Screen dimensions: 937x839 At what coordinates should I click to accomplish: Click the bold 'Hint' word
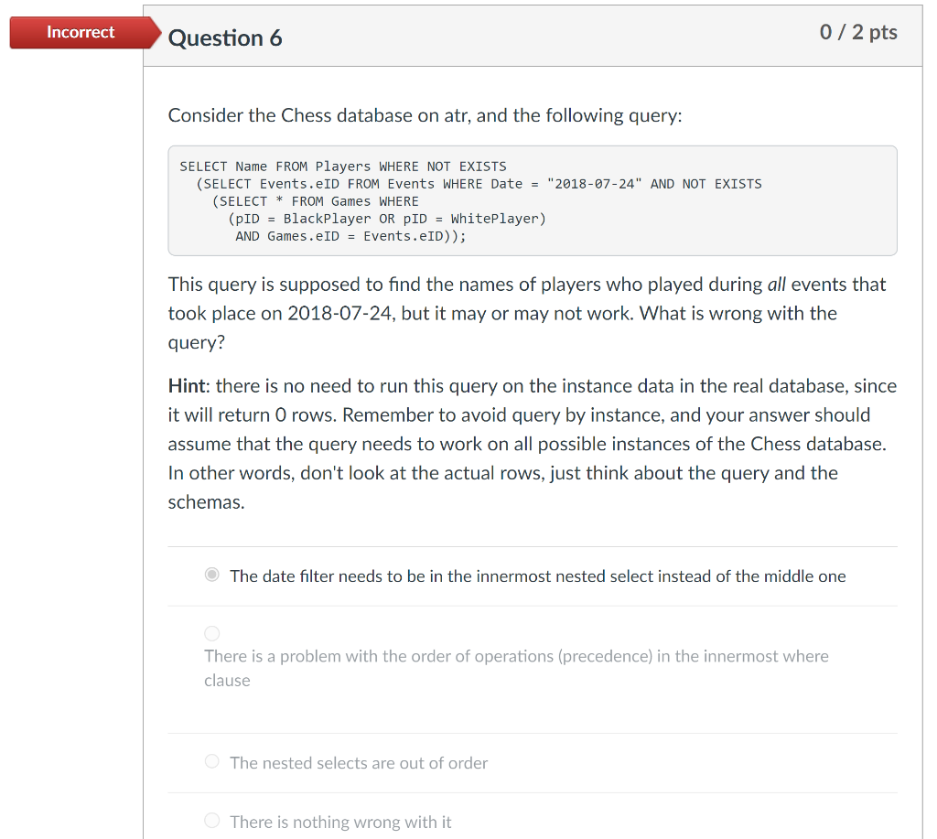[187, 386]
